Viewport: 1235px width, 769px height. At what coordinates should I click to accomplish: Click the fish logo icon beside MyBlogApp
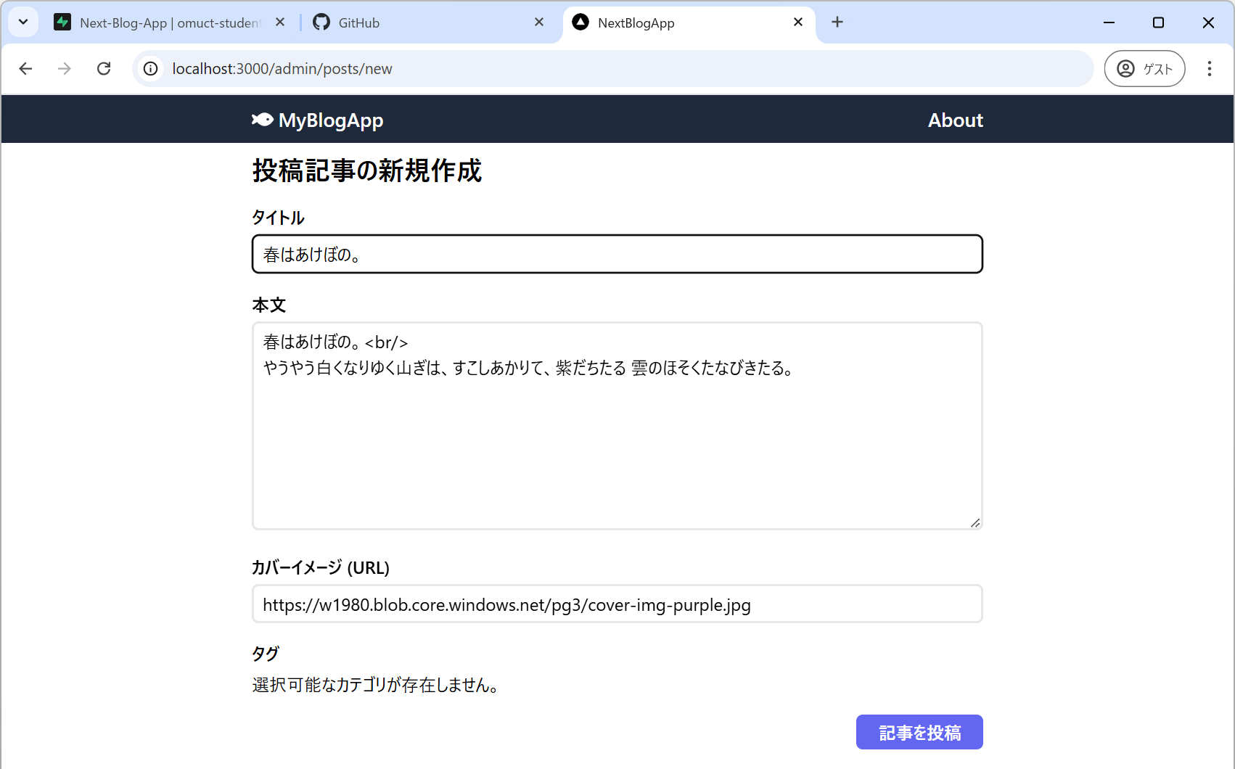coord(262,120)
